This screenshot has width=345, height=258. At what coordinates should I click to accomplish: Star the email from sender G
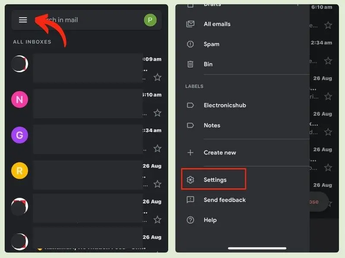pos(157,148)
